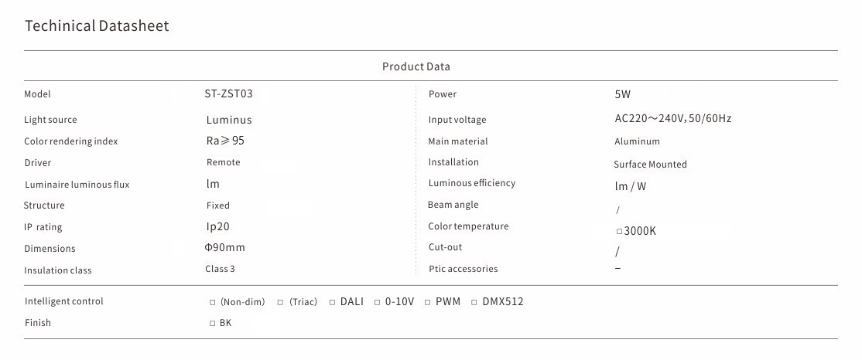Click the Luminus light source value

tap(229, 120)
